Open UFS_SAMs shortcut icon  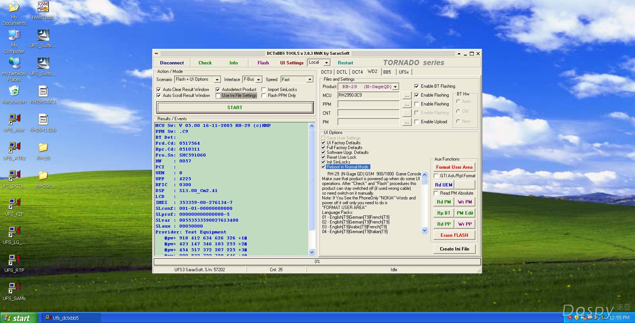pyautogui.click(x=14, y=291)
